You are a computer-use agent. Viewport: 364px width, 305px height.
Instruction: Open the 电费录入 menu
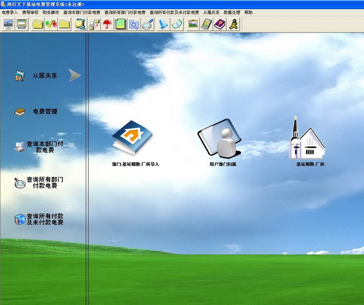coord(10,13)
